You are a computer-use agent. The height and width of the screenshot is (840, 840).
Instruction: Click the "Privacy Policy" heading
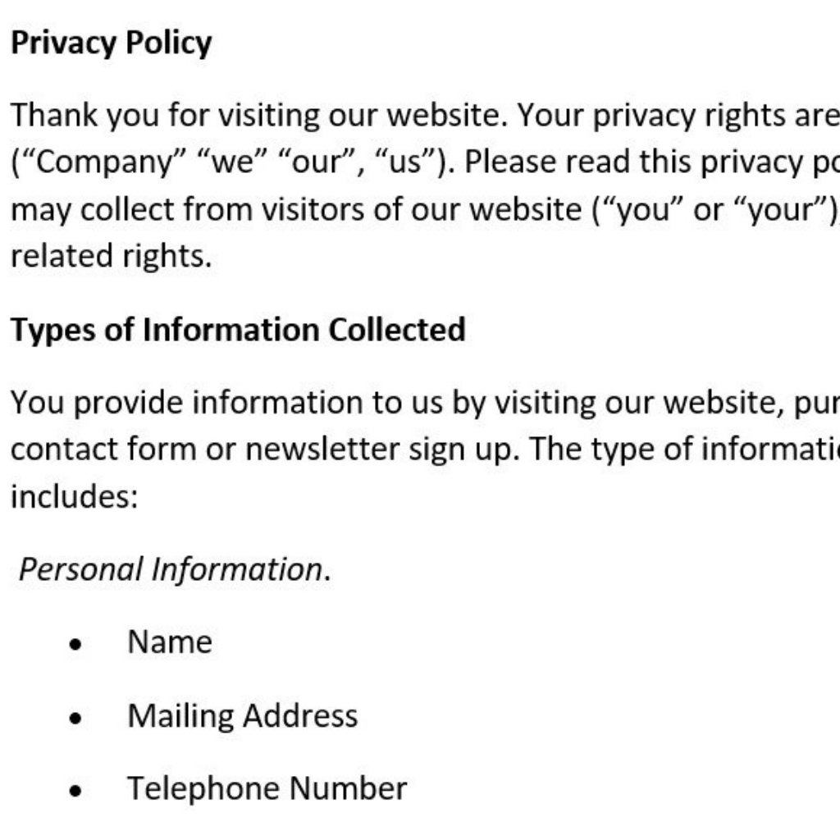click(111, 43)
